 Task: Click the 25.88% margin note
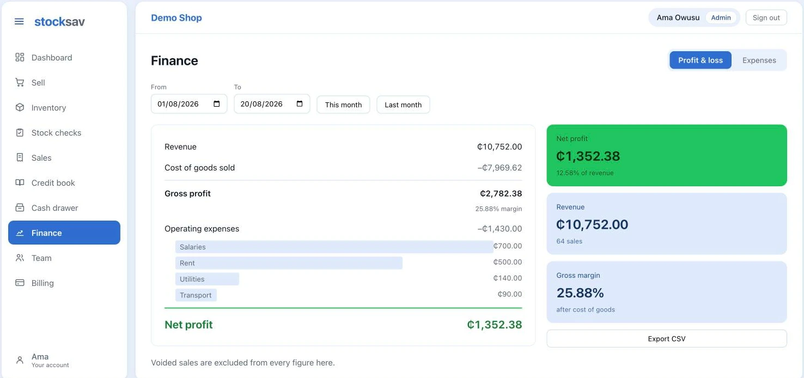click(498, 209)
